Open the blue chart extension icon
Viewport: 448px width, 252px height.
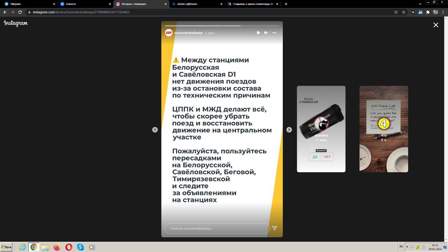click(x=420, y=12)
